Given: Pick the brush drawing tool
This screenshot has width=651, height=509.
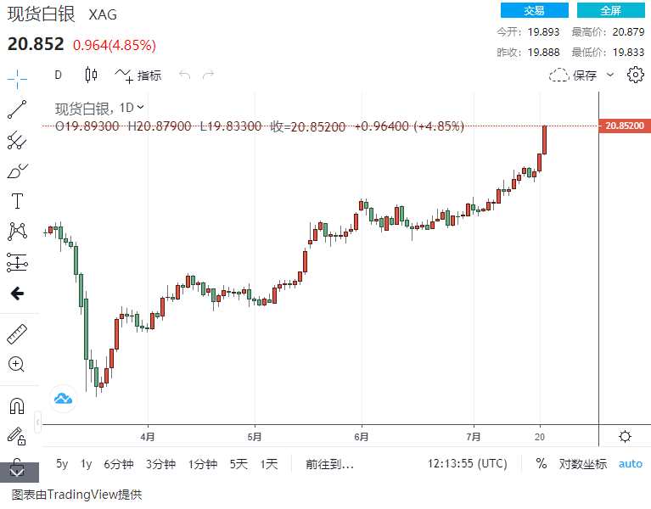Looking at the screenshot, I should (17, 171).
